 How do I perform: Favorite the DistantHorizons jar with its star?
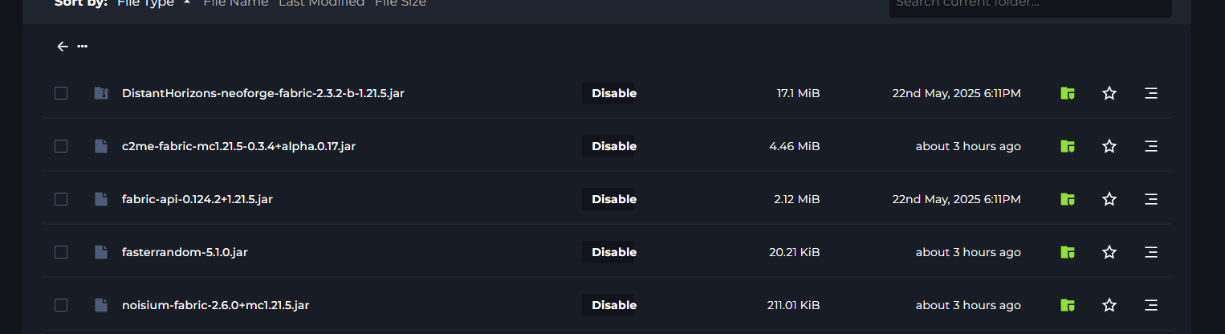coord(1109,93)
